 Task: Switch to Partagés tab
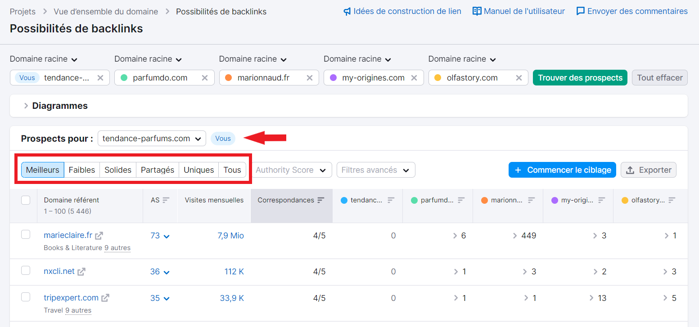pos(158,170)
